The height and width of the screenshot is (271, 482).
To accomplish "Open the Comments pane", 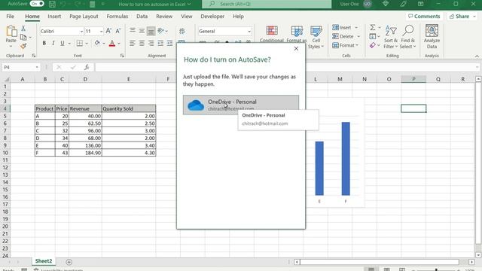I will click(424, 17).
